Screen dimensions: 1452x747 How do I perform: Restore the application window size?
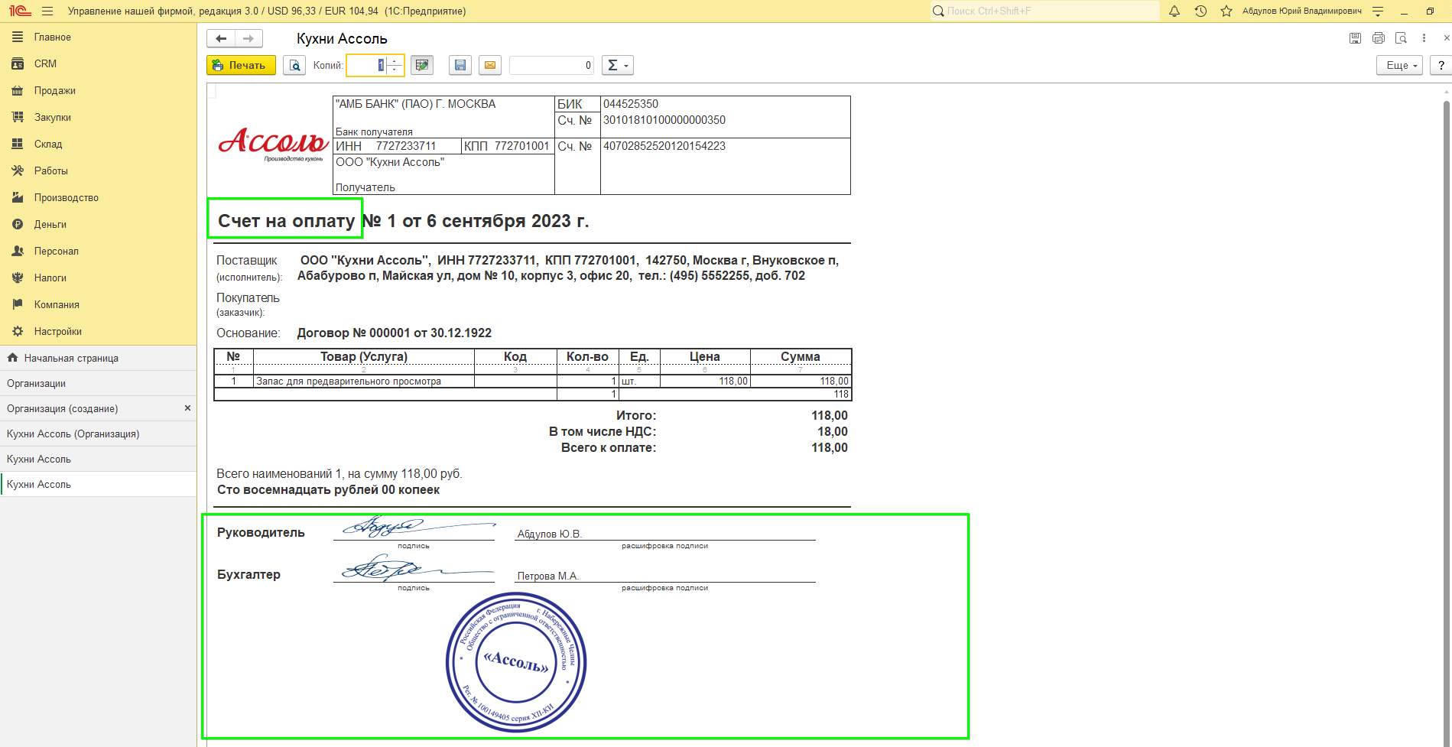click(1430, 11)
